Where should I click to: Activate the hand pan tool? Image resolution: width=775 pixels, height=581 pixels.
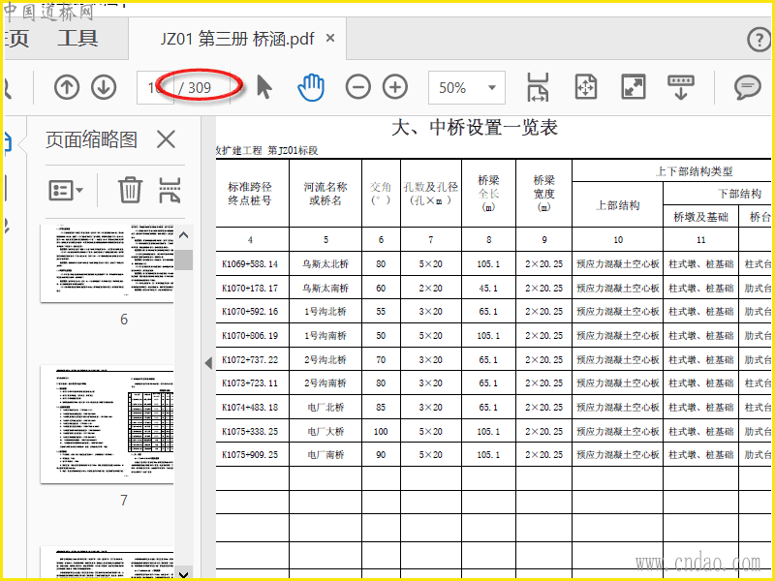(311, 87)
